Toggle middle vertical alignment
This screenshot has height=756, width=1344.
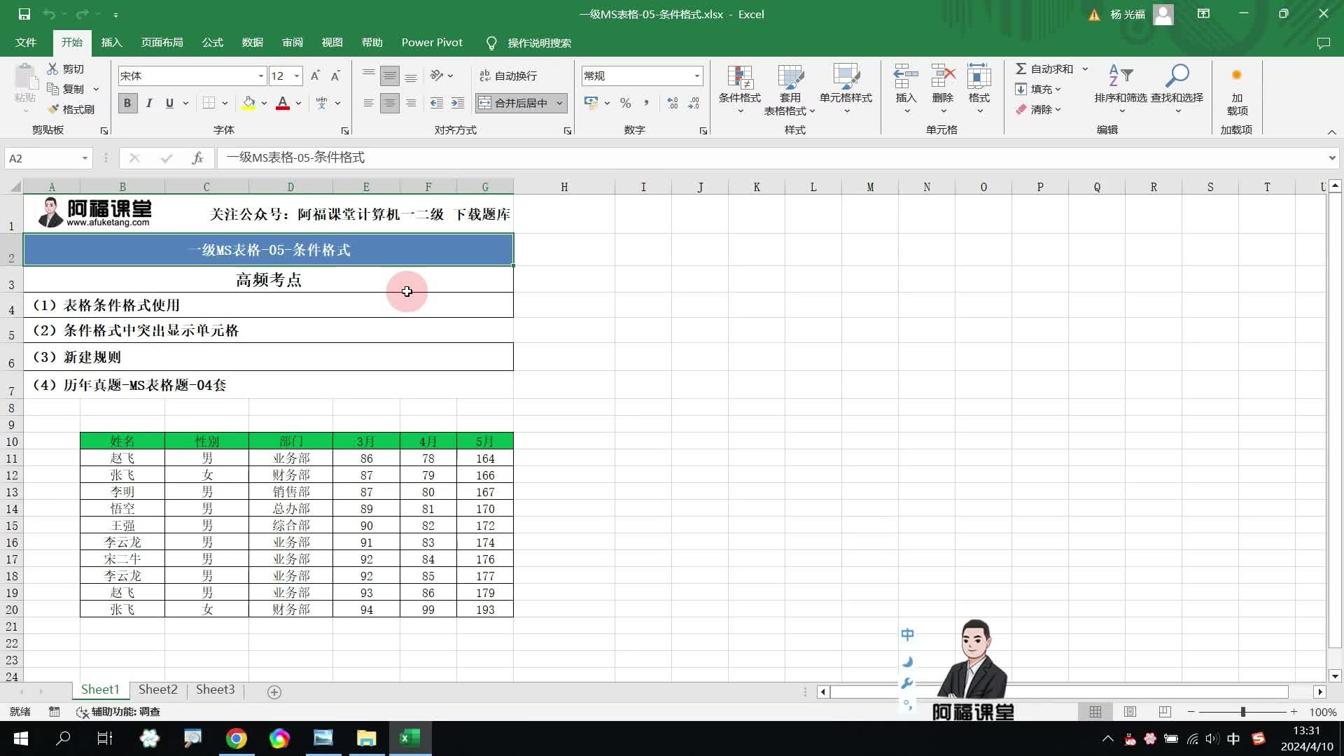(390, 76)
